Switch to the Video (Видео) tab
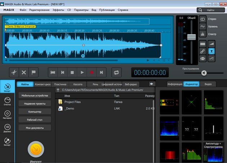The height and width of the screenshot is (163, 227). 208,84
